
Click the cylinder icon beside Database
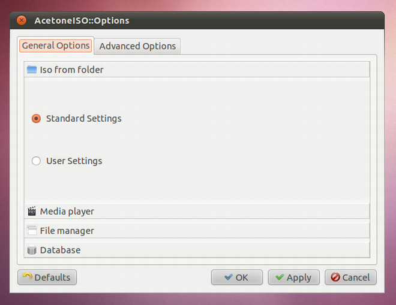click(32, 250)
